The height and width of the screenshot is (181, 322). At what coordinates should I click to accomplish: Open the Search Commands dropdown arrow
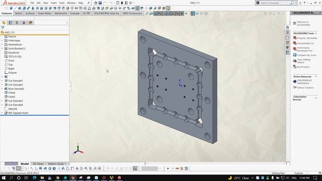pos(296,3)
